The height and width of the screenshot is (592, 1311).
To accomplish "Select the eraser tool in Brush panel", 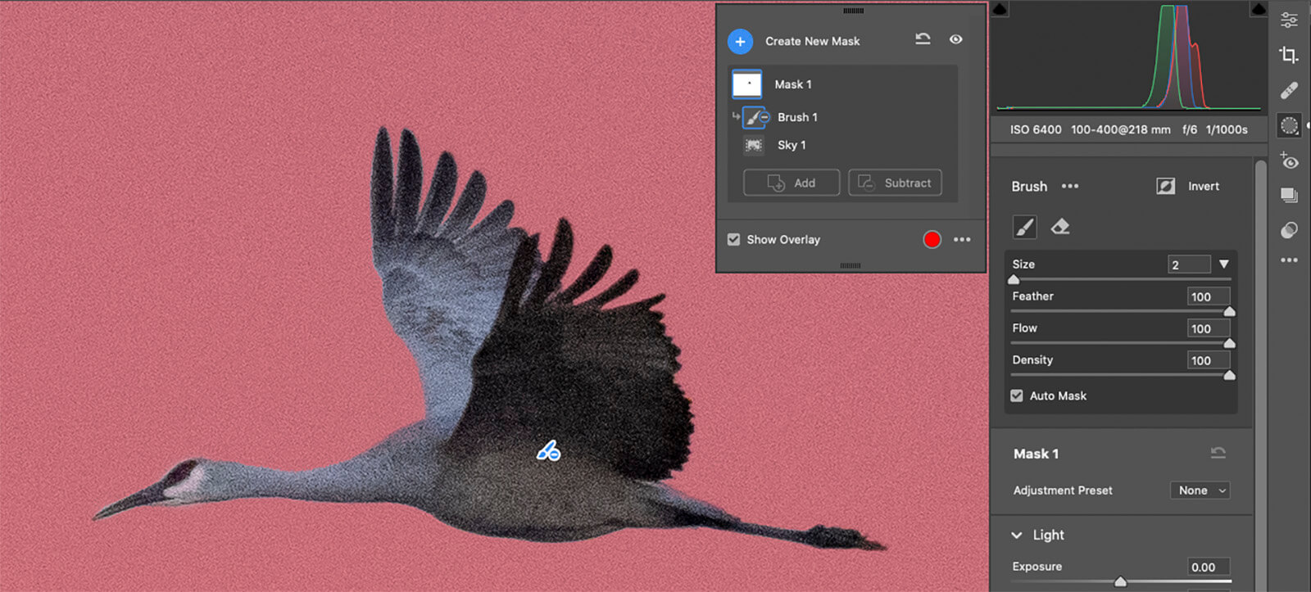I will pyautogui.click(x=1060, y=227).
